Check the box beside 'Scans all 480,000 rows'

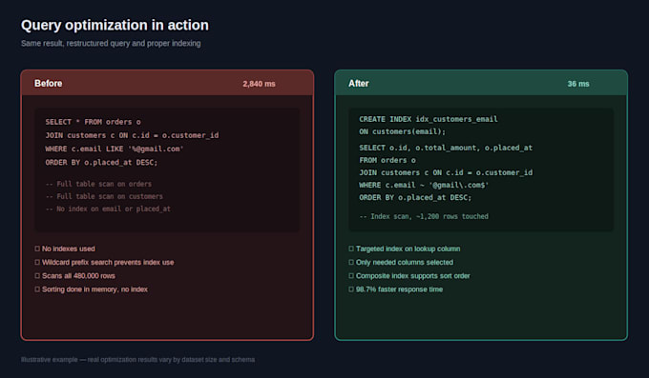point(37,275)
